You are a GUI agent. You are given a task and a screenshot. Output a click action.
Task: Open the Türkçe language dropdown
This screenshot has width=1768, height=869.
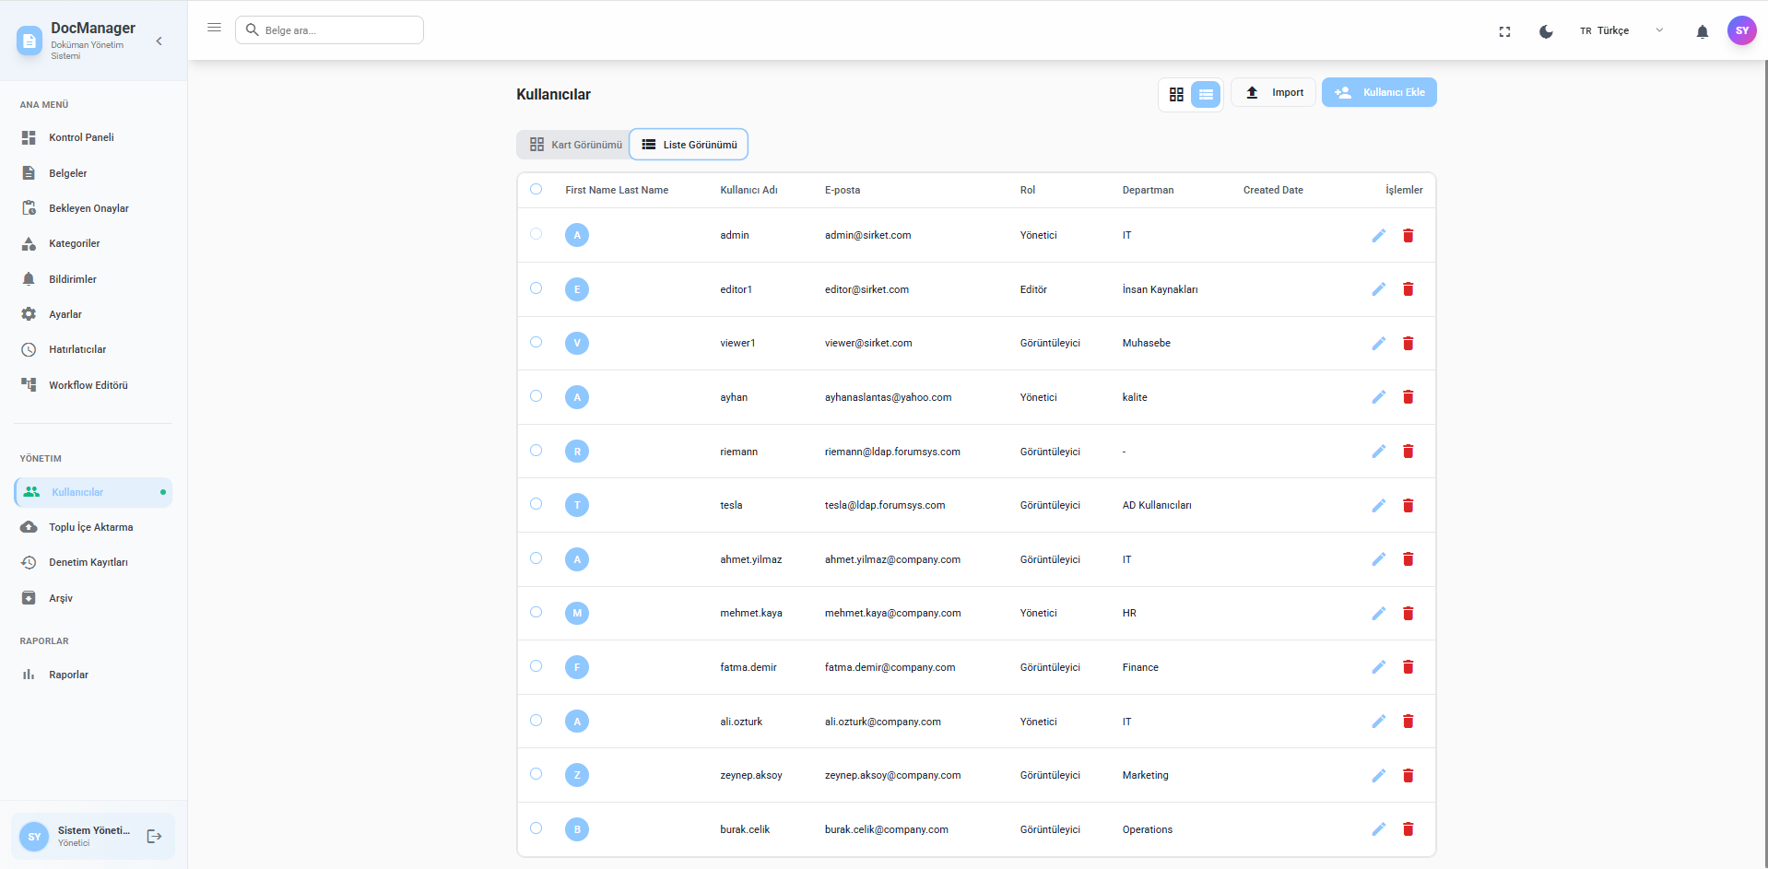(x=1621, y=30)
